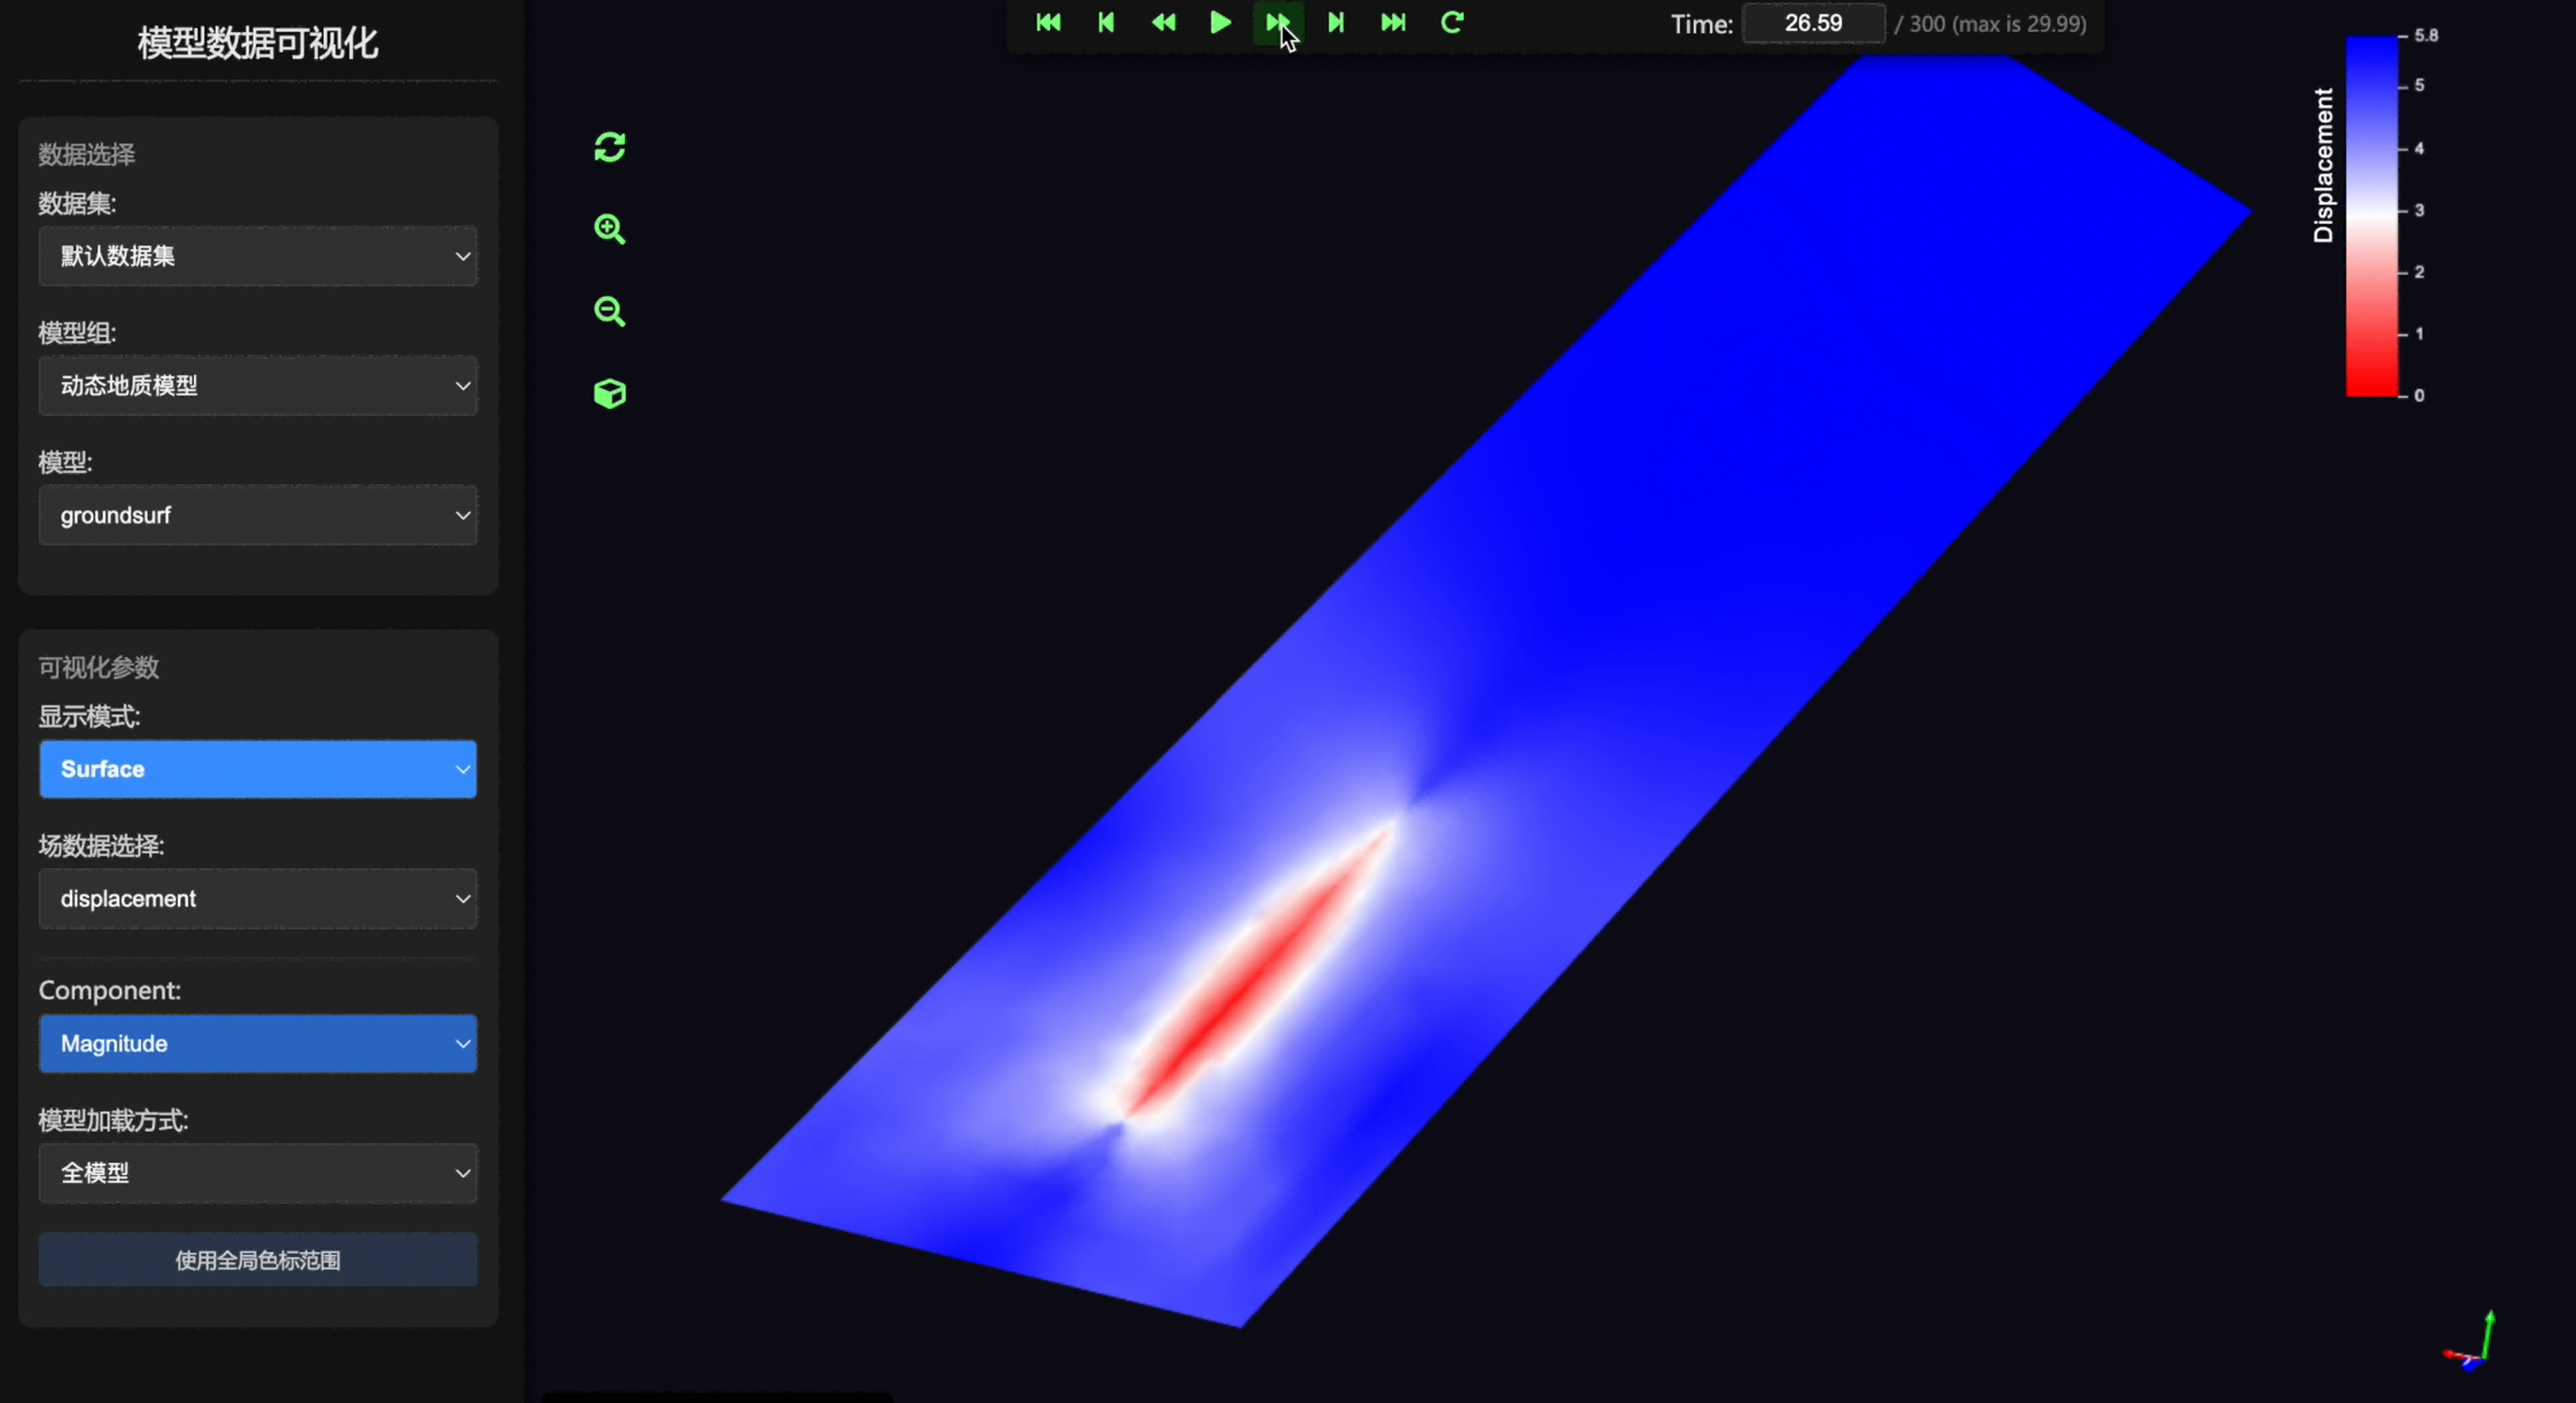Expand the 模型组 model group dropdown
2576x1403 pixels.
257,386
